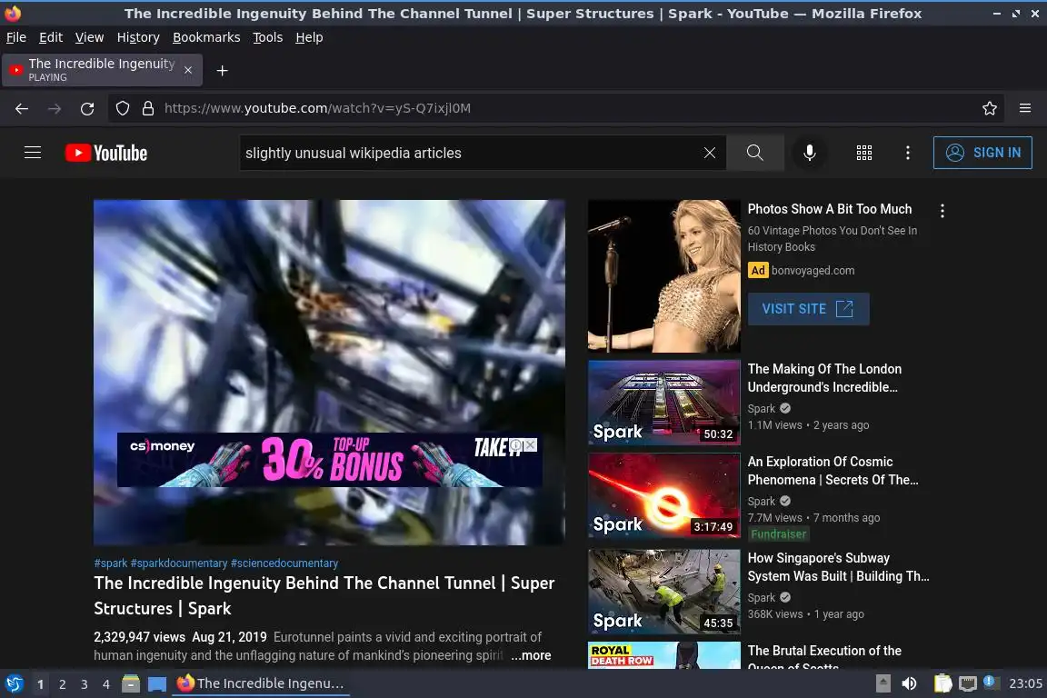Viewport: 1047px width, 698px height.
Task: Click the Firefox taskbar window button
Action: (261, 683)
